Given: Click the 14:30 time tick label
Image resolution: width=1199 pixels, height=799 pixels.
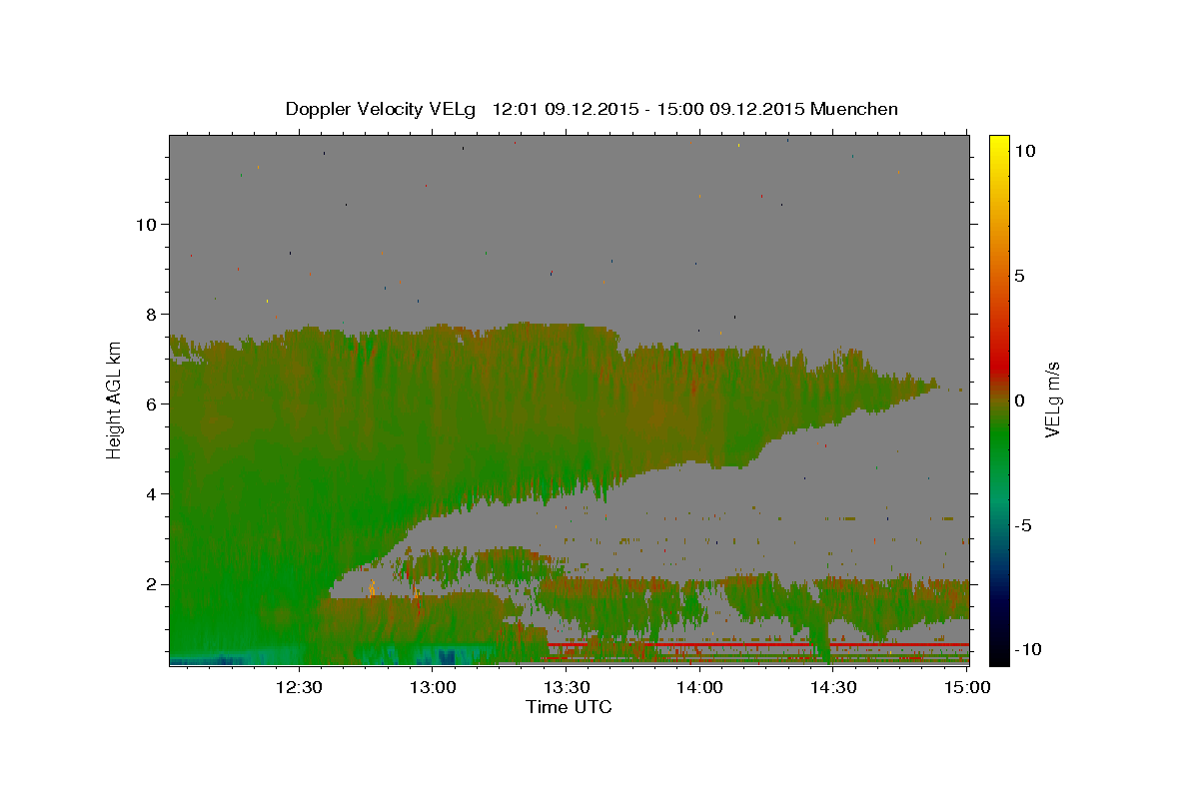Looking at the screenshot, I should [832, 687].
